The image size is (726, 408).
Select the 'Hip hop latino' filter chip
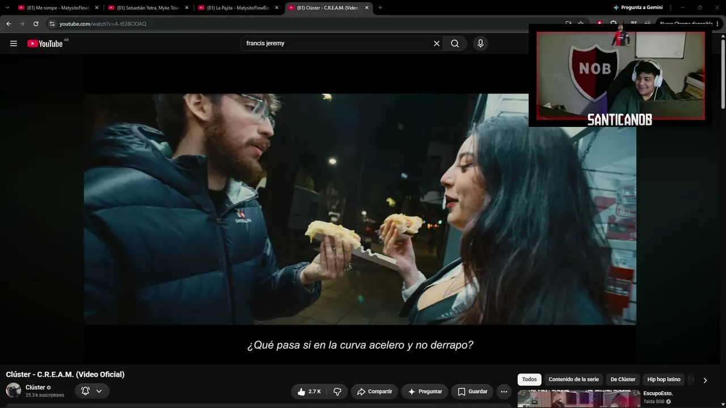click(x=664, y=380)
